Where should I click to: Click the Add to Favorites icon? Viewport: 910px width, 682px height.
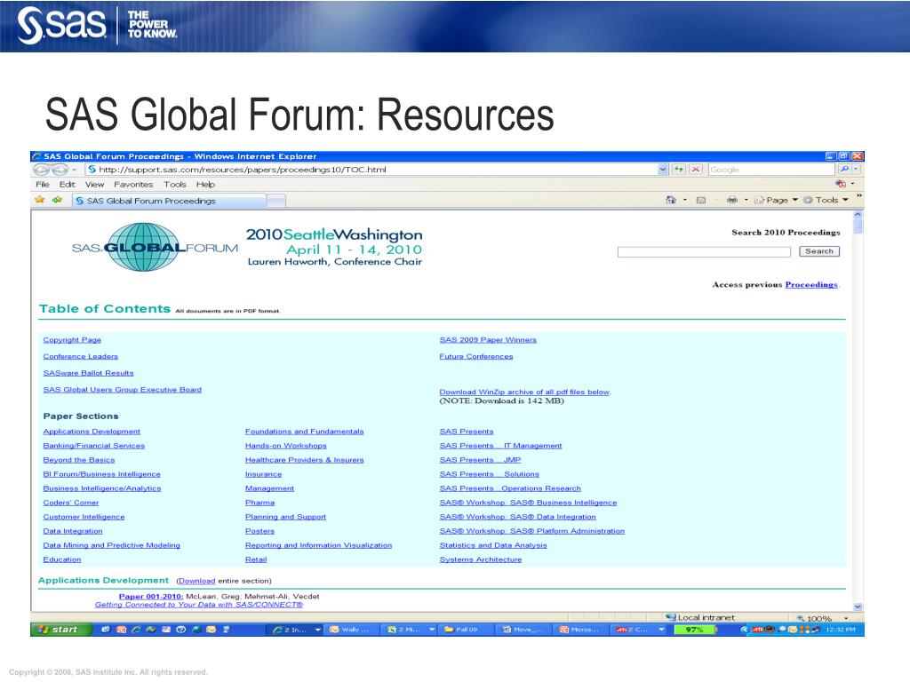[x=57, y=200]
